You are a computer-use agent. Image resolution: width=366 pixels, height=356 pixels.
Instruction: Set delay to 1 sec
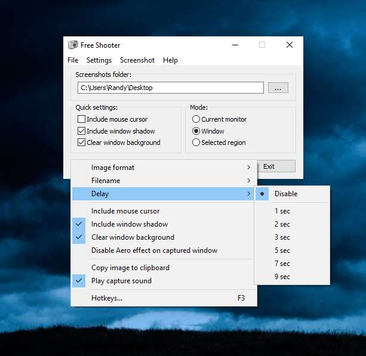point(292,211)
